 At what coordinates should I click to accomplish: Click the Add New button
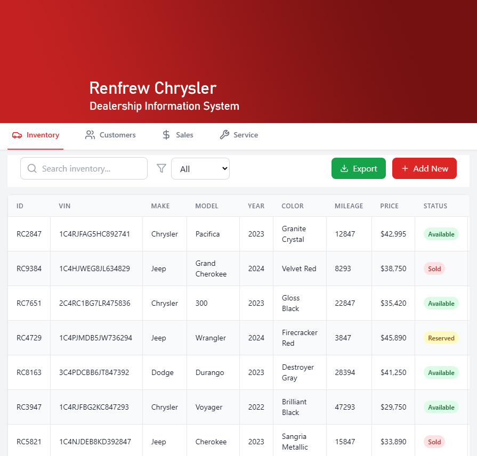pyautogui.click(x=424, y=168)
